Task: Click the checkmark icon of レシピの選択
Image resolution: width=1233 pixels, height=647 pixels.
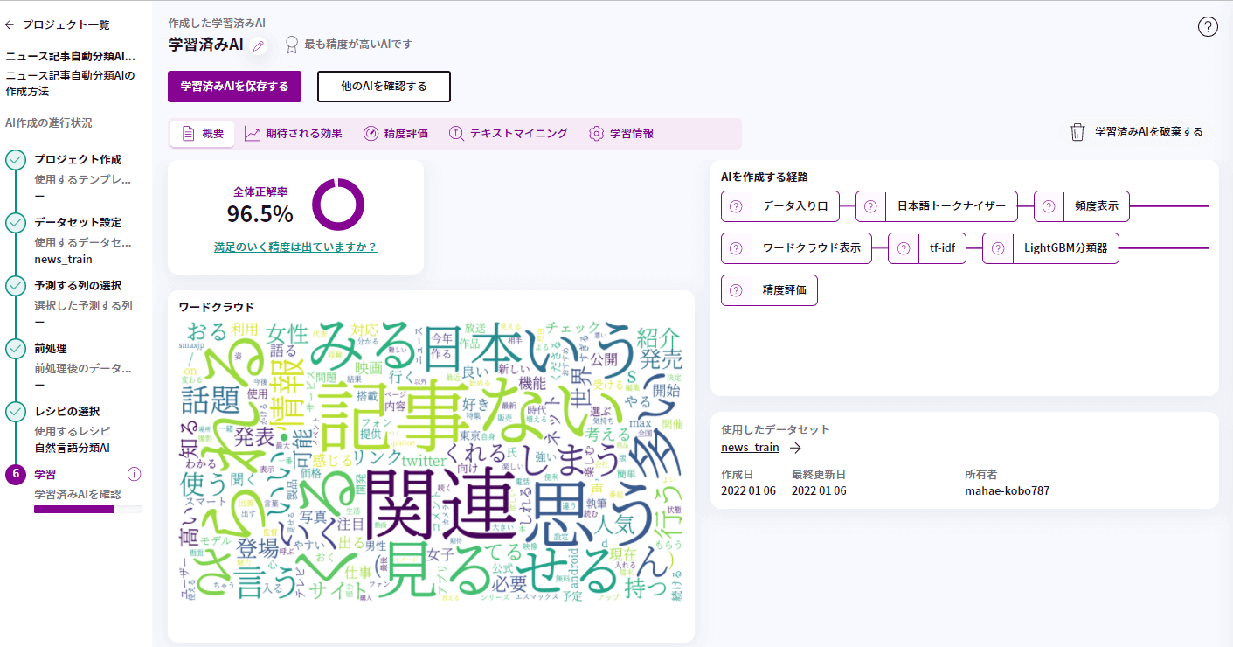Action: point(16,412)
